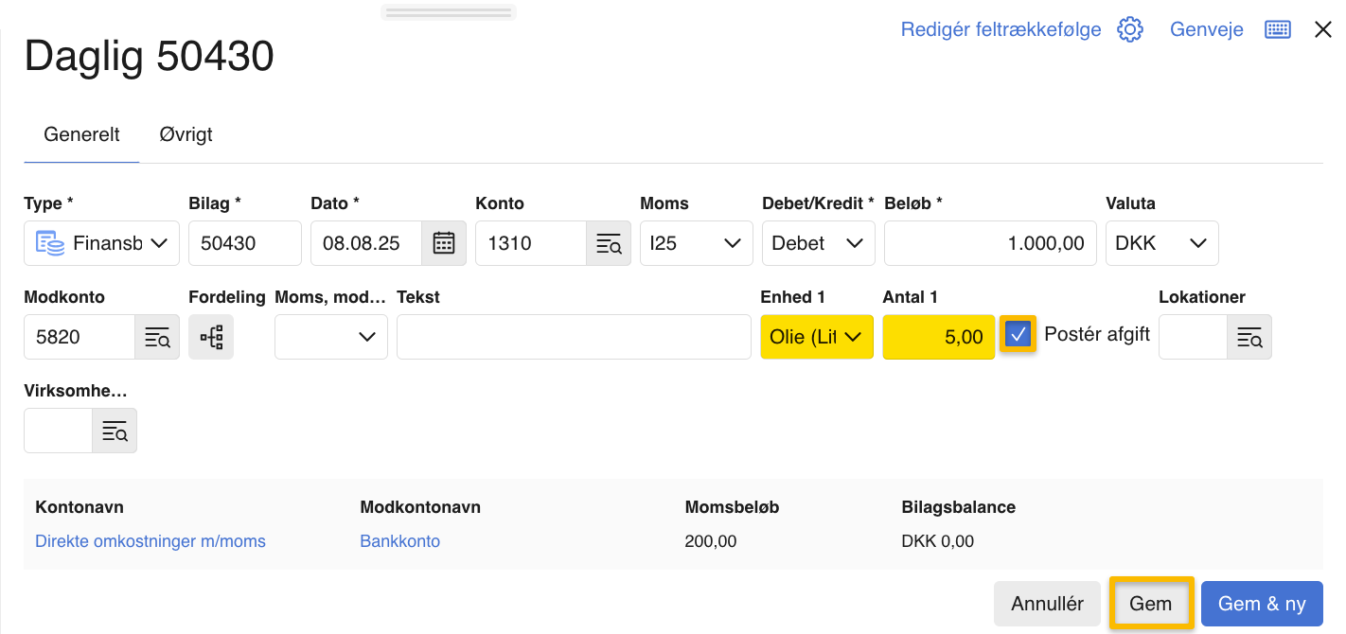Viewport: 1346px width, 634px height.
Task: Open the calendar date picker icon
Action: 443,243
